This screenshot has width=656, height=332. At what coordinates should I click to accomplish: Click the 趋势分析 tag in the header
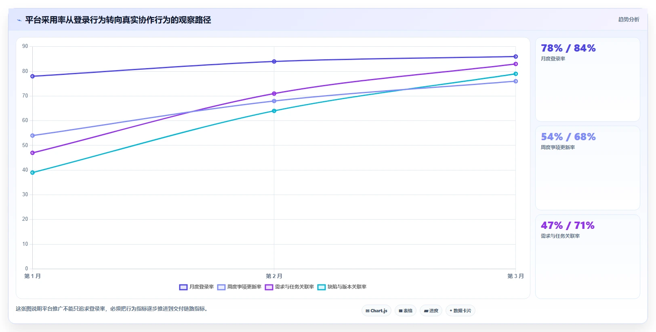click(629, 19)
